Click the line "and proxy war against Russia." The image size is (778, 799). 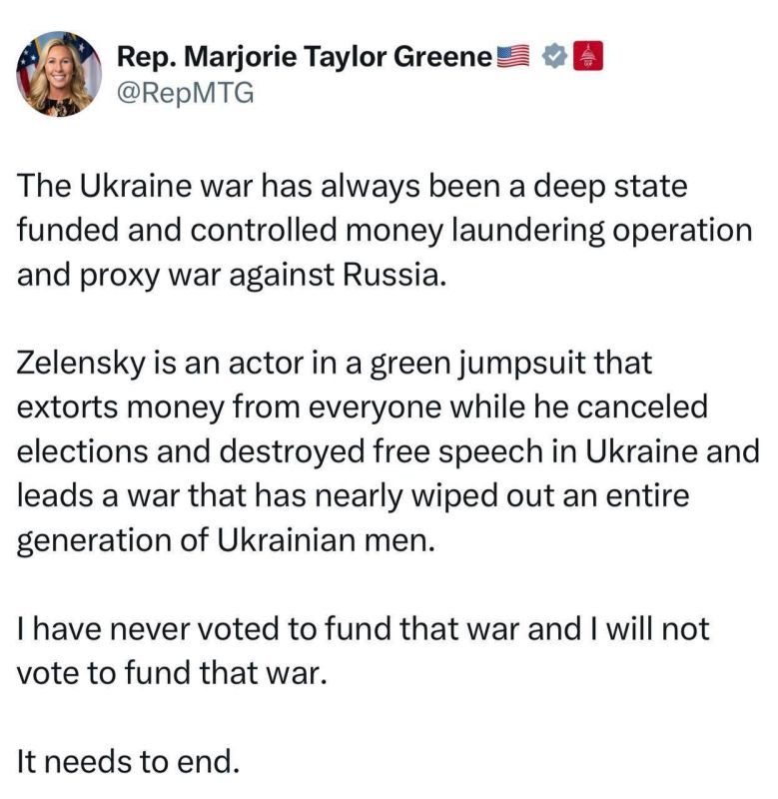coord(232,276)
